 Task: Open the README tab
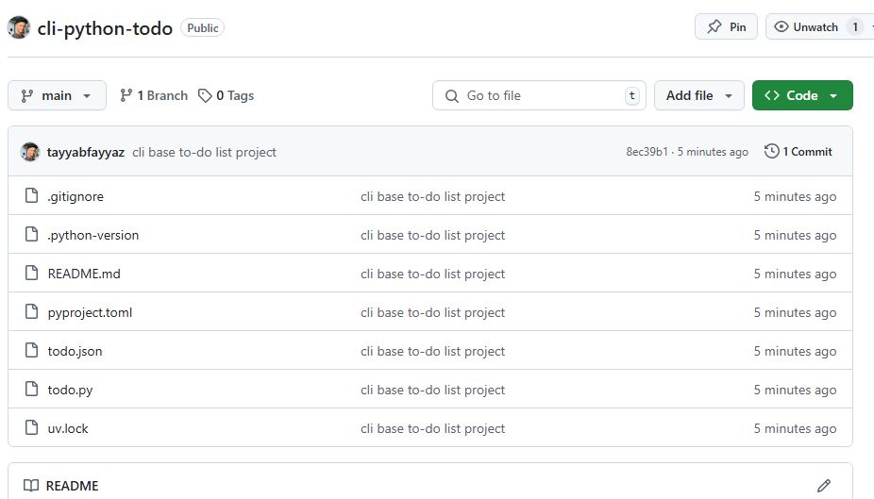click(72, 486)
